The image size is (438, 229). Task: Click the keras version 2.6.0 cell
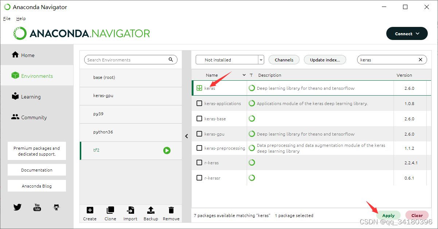[x=409, y=88]
